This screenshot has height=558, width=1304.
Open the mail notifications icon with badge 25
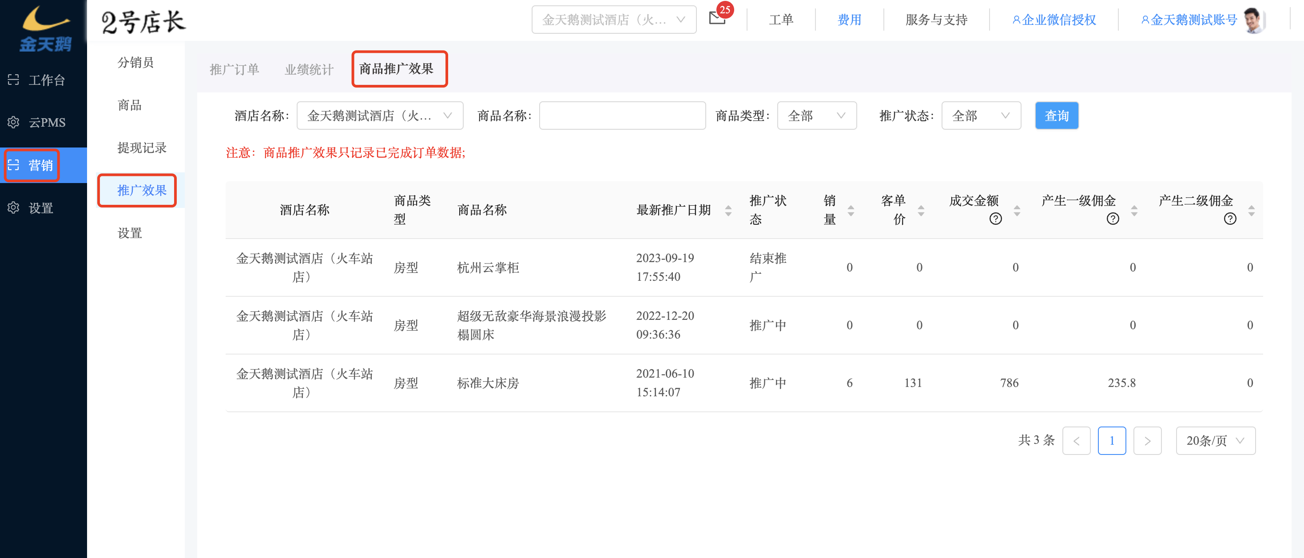click(718, 18)
